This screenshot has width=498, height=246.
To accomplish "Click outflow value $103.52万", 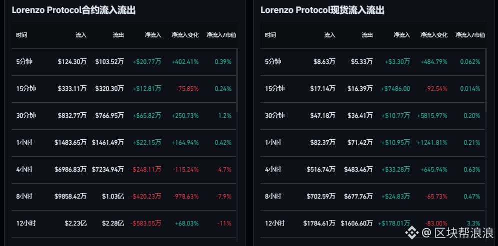I will (109, 62).
